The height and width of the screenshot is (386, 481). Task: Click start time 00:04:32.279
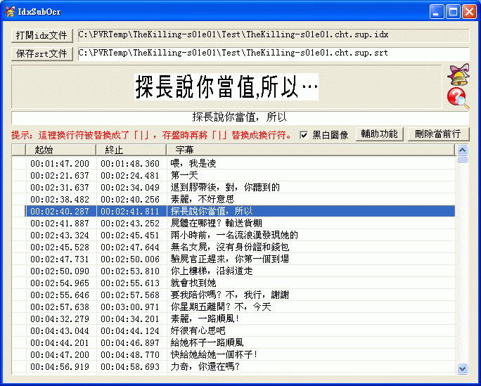[x=60, y=319]
